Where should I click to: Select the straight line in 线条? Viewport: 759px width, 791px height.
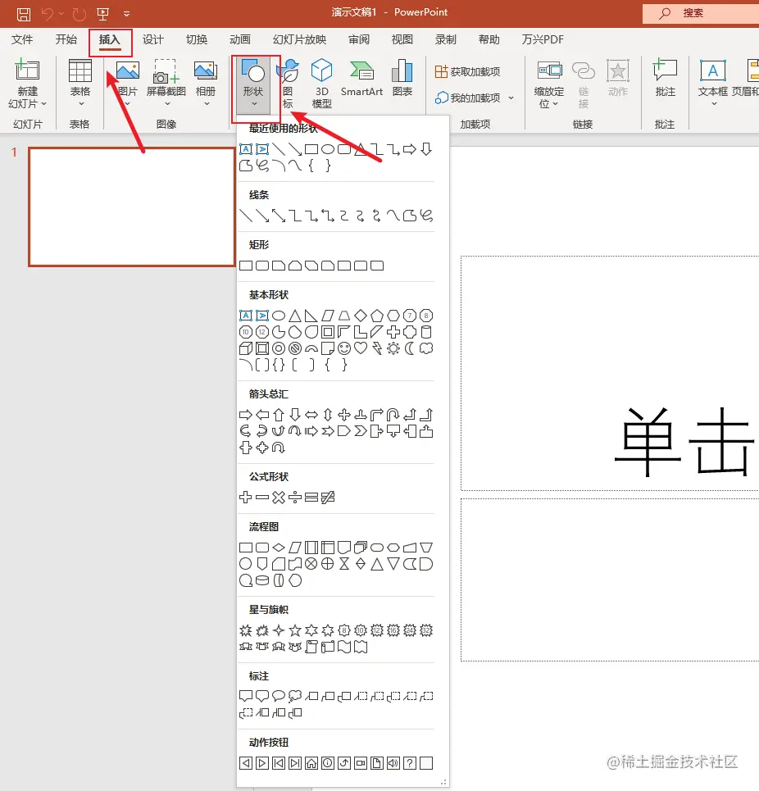click(246, 216)
